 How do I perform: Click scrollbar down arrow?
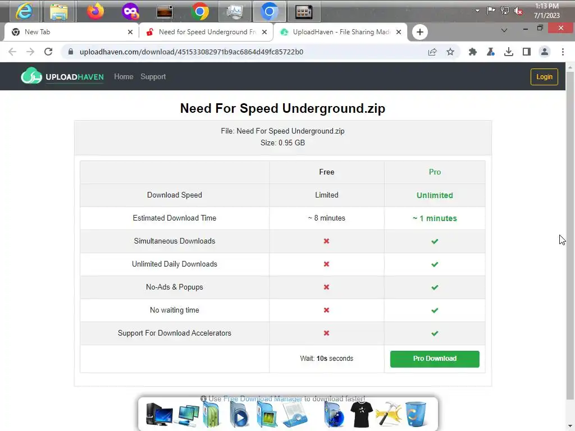tap(570, 427)
